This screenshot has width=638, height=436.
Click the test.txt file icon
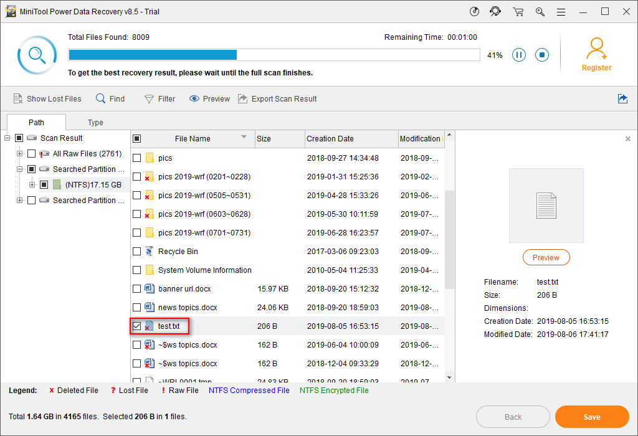(150, 326)
